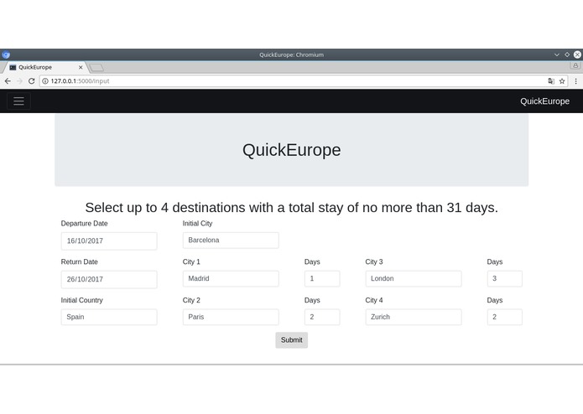This screenshot has width=583, height=414.
Task: Click the City 3 field showing London
Action: pos(414,278)
